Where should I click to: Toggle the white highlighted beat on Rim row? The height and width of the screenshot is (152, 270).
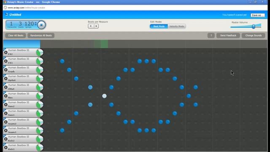point(104,96)
